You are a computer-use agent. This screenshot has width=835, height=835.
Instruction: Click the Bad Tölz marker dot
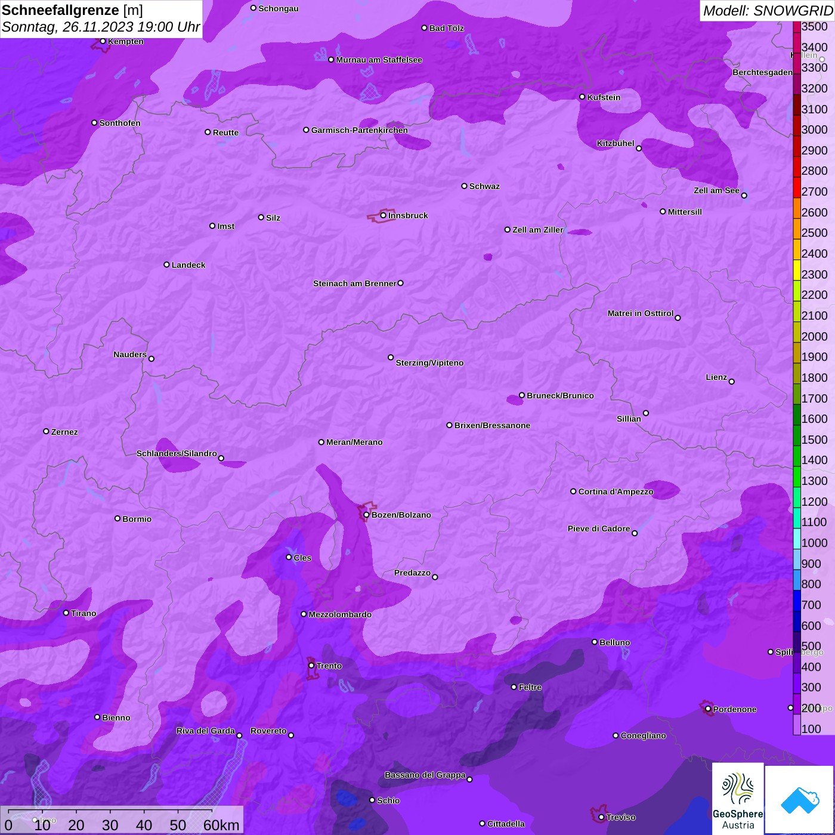pos(425,28)
